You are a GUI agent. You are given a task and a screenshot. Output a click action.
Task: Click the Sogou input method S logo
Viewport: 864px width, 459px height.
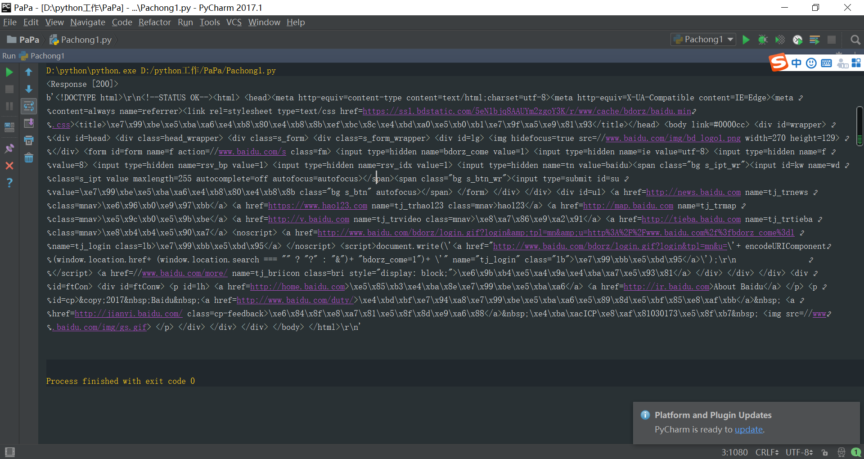tap(779, 62)
